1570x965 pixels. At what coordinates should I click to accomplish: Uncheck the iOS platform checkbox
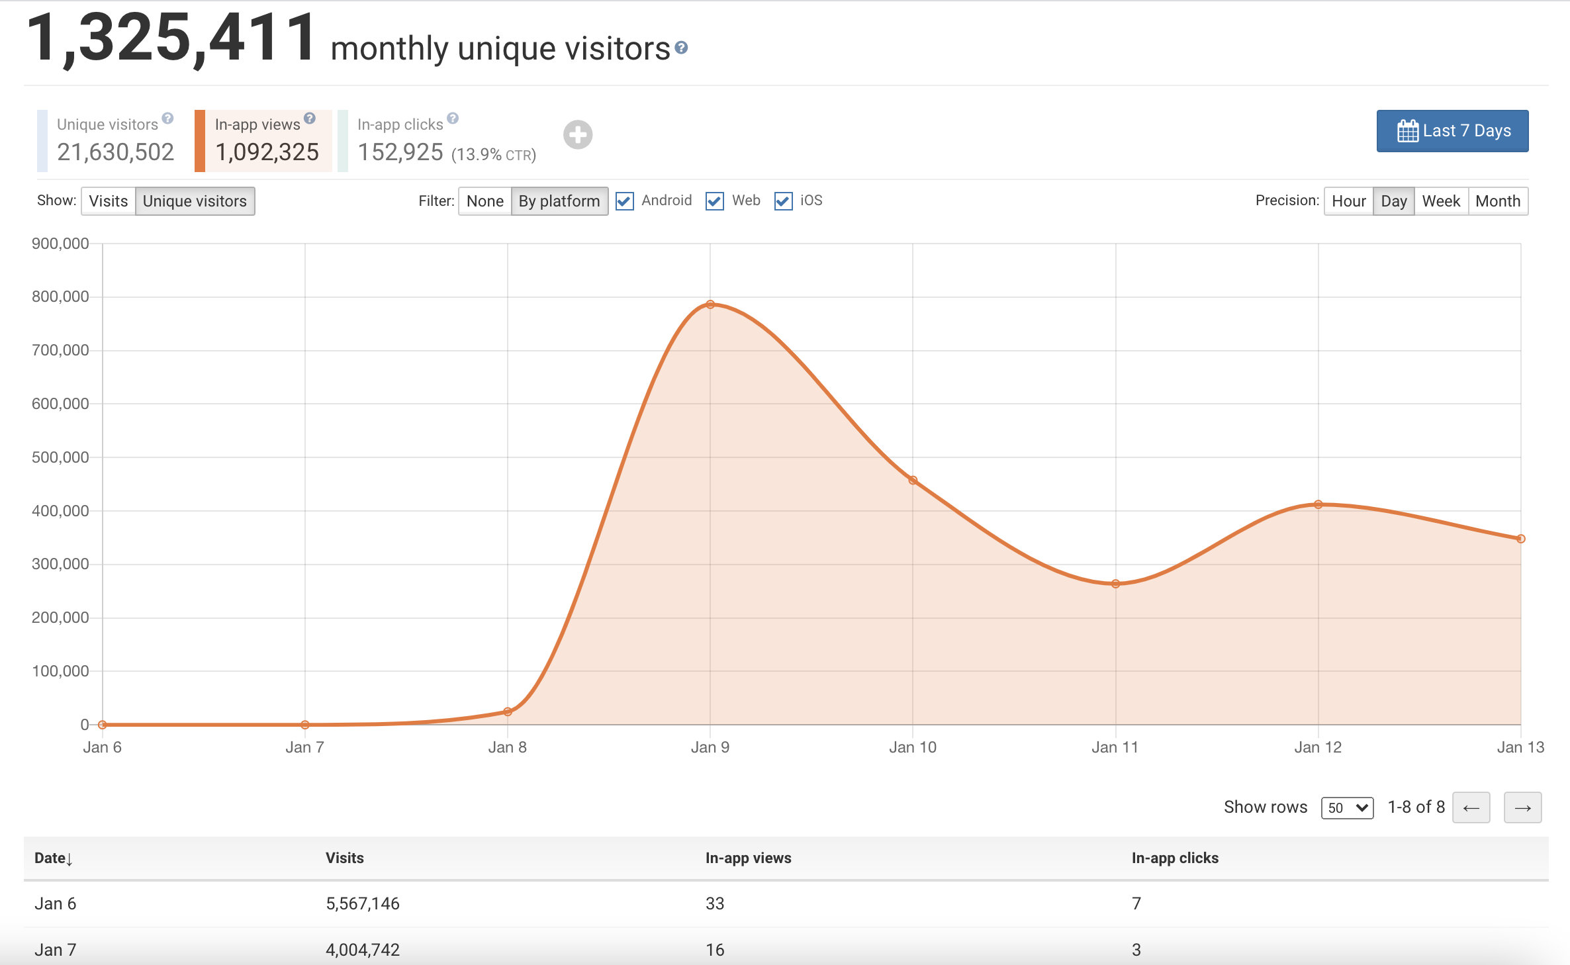[x=783, y=201]
